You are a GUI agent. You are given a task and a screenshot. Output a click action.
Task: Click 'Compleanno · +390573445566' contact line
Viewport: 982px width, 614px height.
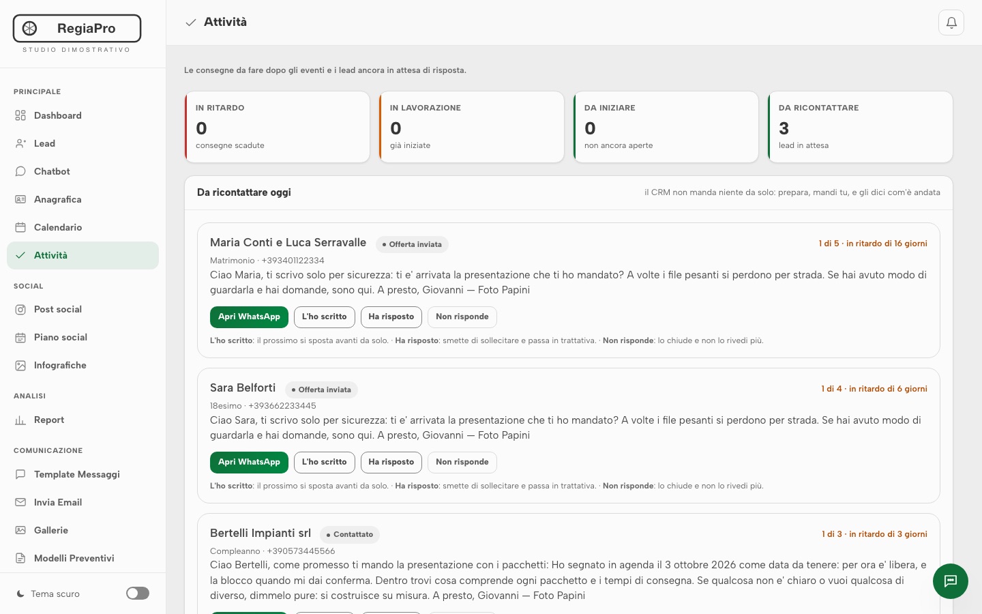273,551
